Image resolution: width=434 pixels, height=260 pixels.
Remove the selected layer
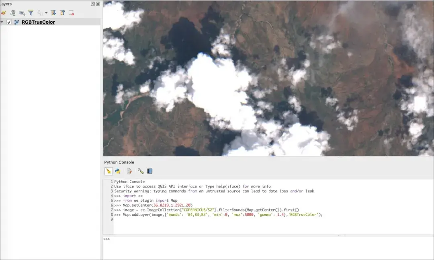[71, 12]
